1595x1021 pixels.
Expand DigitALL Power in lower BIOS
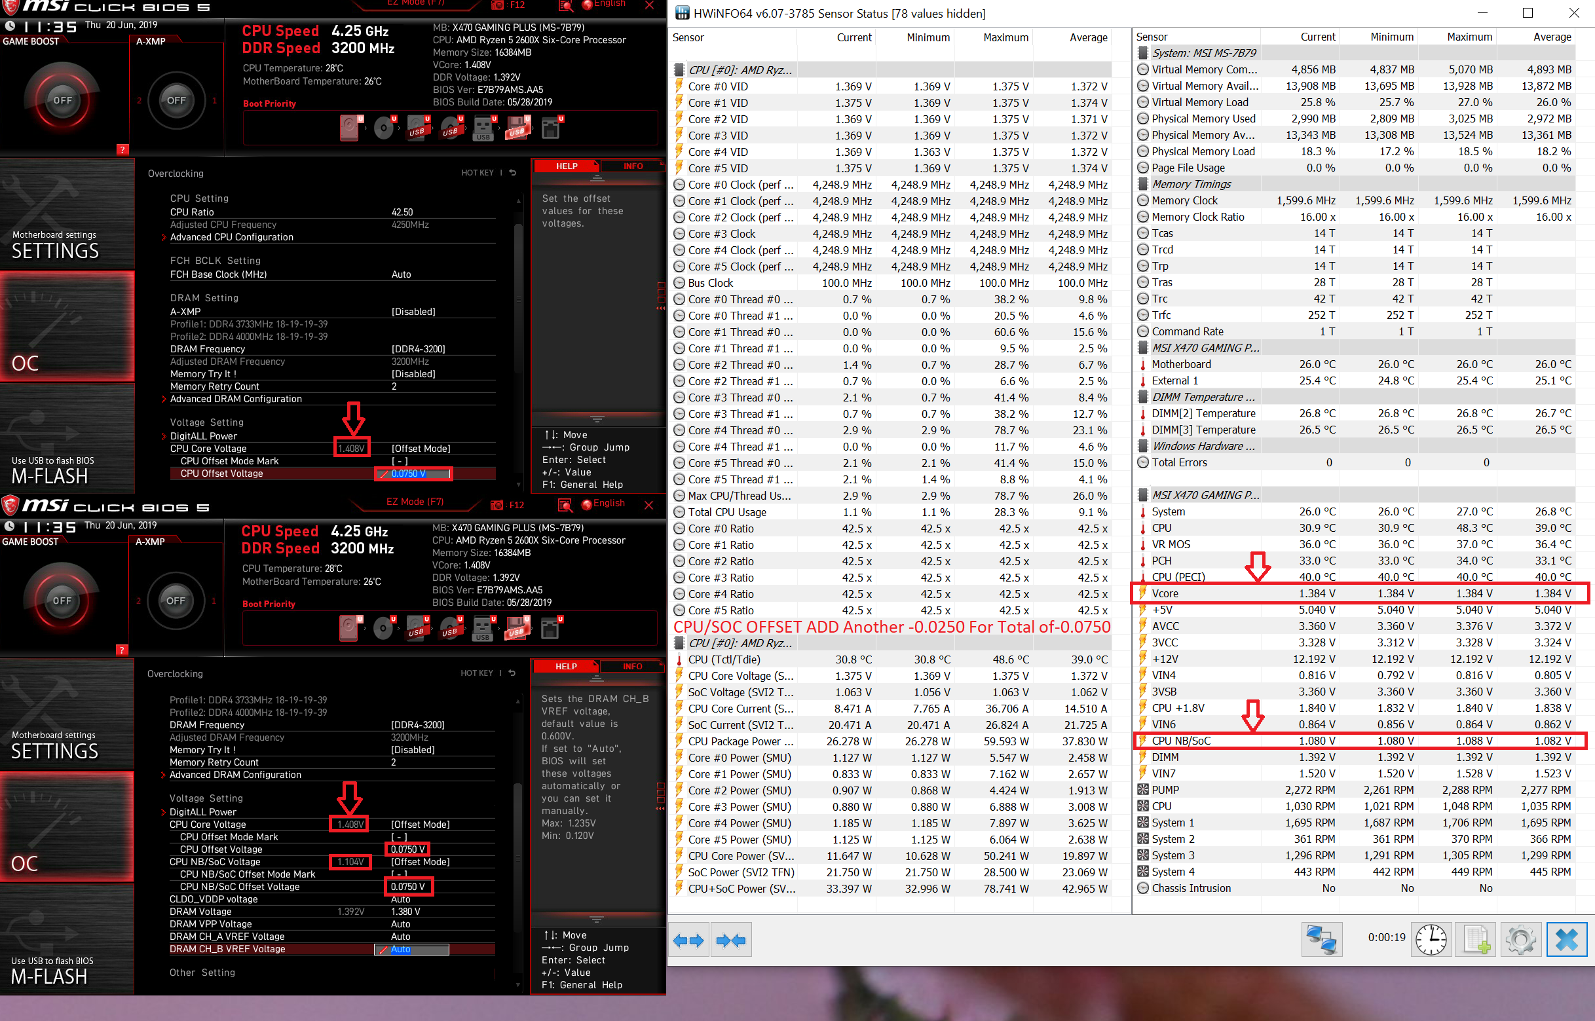coord(203,812)
